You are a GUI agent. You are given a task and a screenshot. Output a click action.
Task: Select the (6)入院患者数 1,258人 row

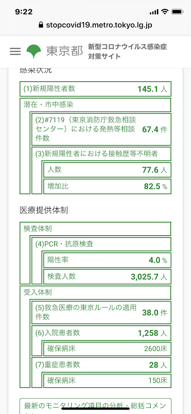pyautogui.click(x=101, y=333)
